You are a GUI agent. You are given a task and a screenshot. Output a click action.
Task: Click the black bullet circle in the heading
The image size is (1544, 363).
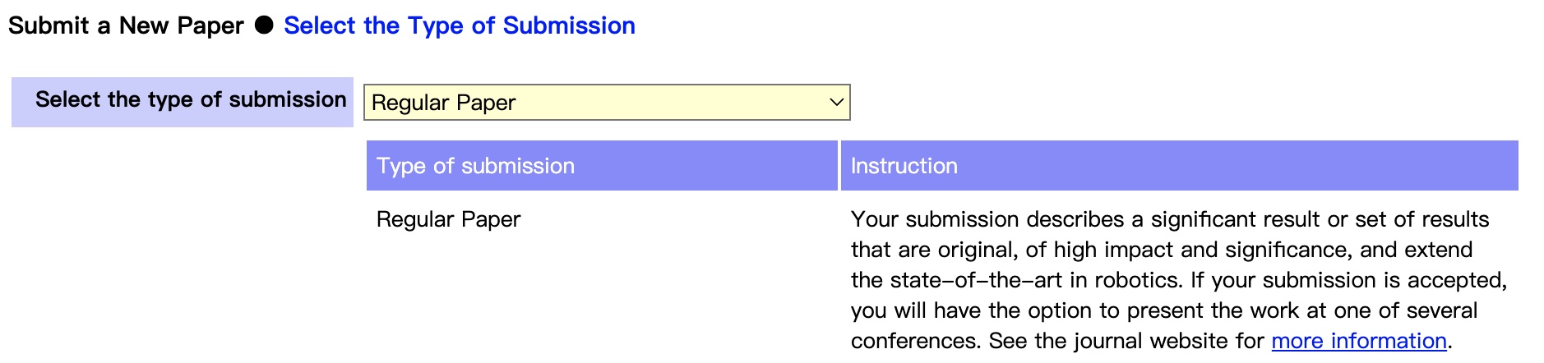point(264,25)
